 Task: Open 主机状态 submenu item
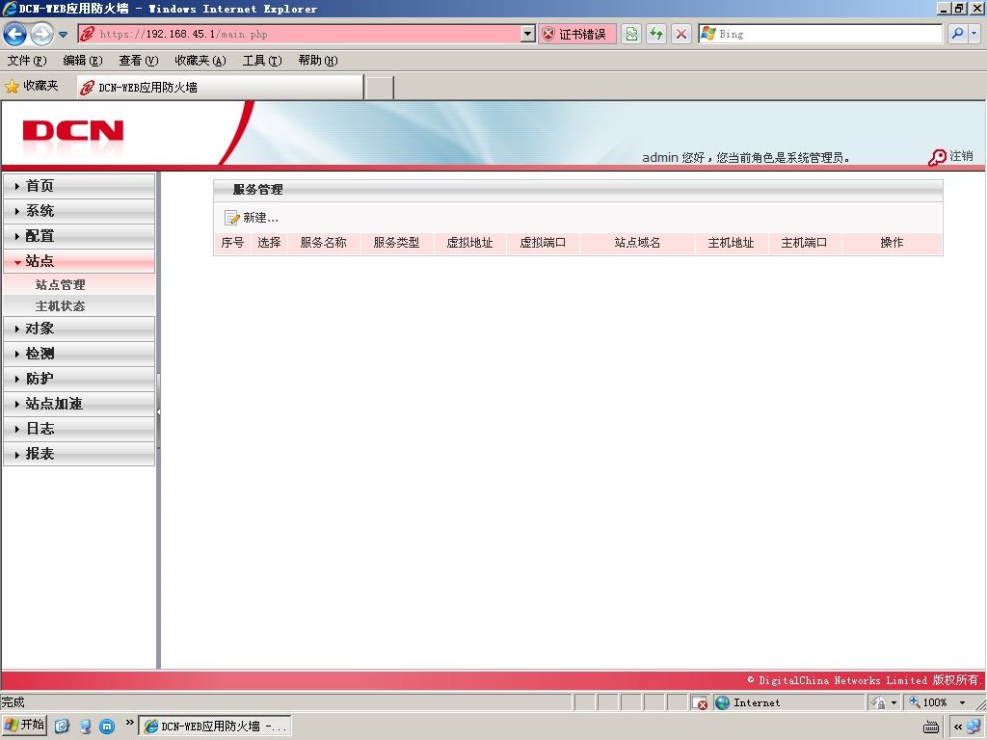coord(61,305)
